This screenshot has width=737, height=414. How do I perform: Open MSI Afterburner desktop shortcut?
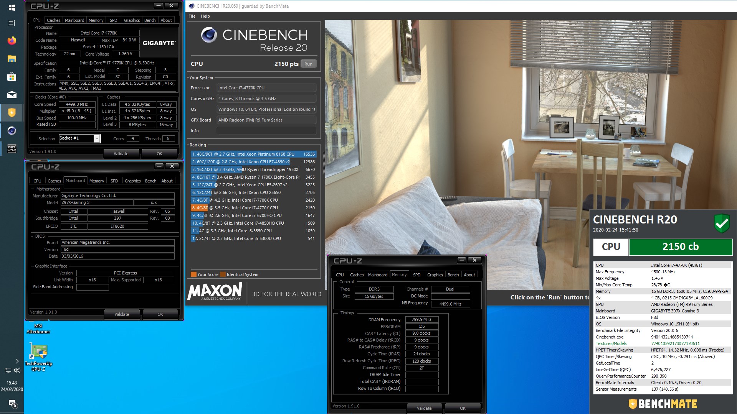(x=38, y=328)
